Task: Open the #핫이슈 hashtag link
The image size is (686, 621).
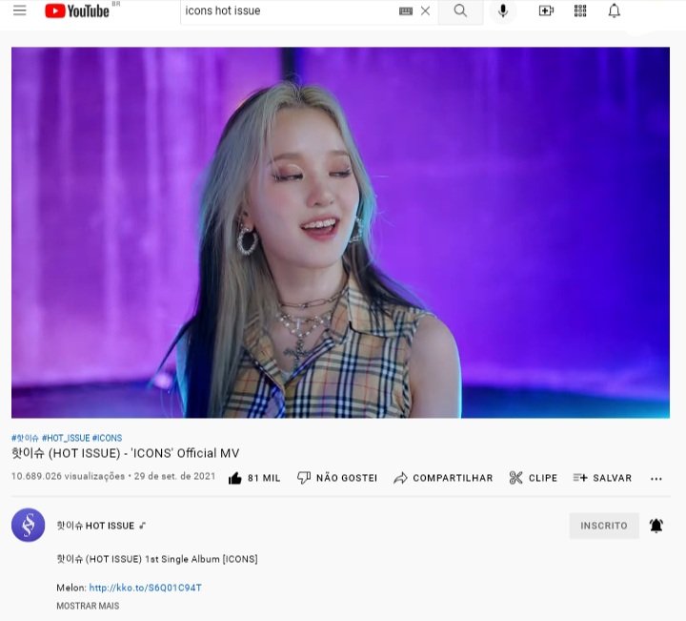Action: point(25,438)
